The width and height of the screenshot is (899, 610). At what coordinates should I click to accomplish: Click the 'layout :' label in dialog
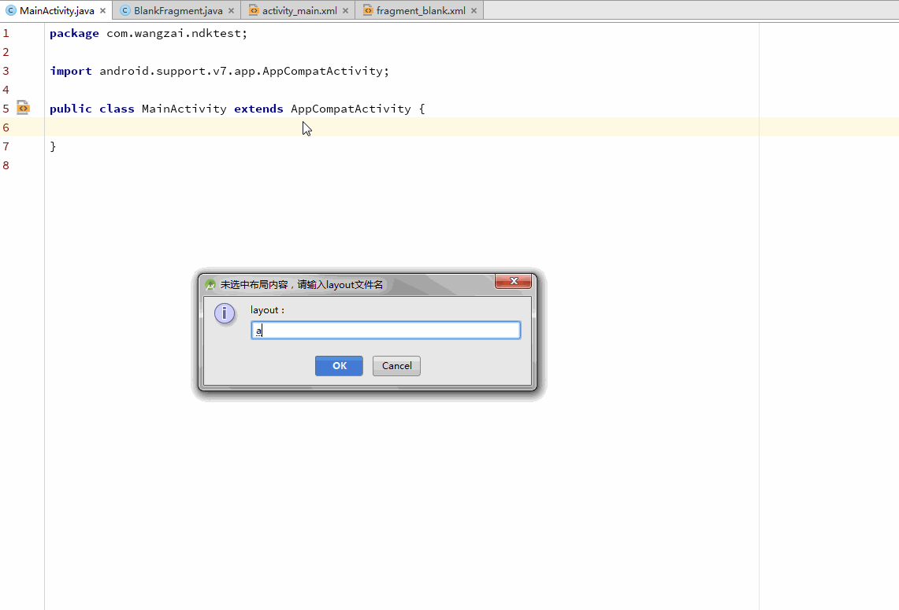(x=267, y=310)
